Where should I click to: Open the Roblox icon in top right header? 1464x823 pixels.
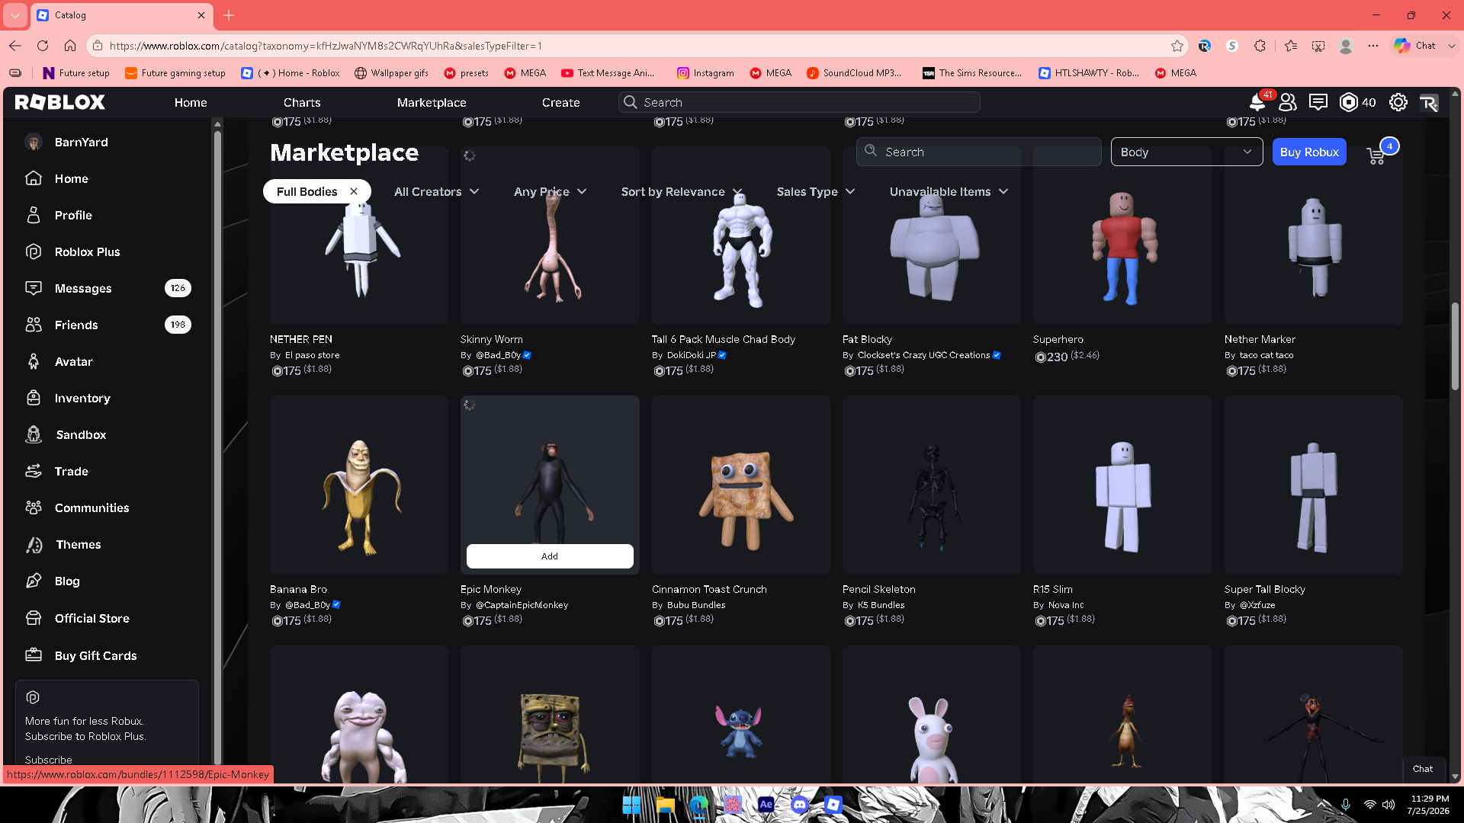point(1429,102)
